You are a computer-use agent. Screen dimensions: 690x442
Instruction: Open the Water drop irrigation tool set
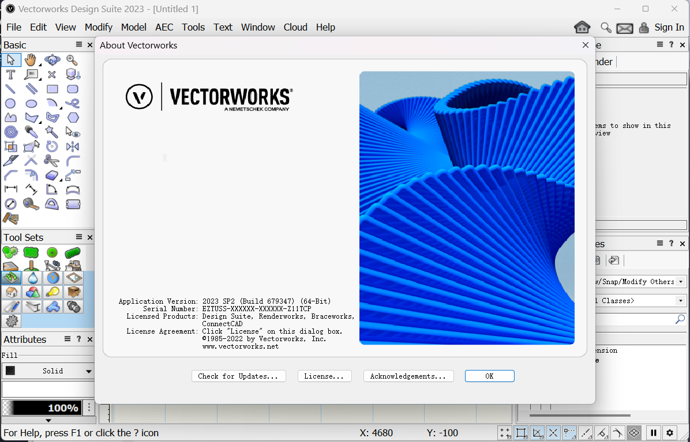(32, 278)
